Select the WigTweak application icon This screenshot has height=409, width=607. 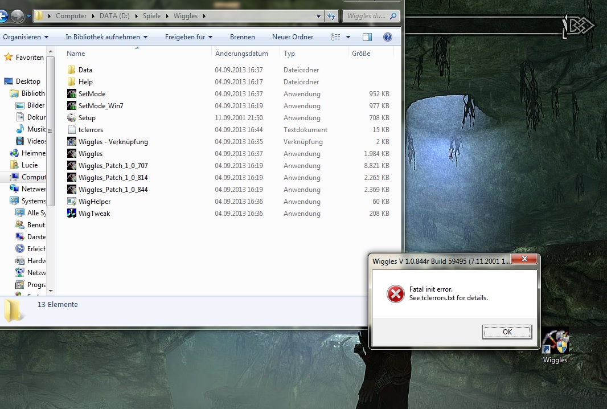click(x=72, y=214)
